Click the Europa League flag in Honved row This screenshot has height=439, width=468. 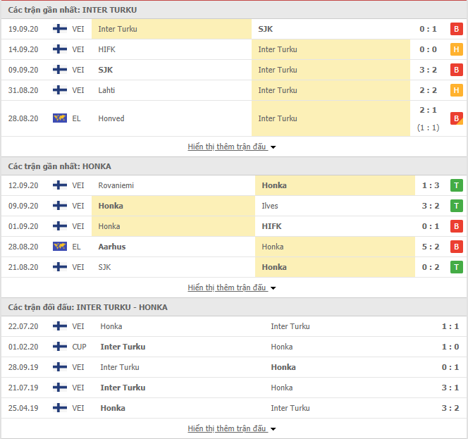tap(60, 118)
